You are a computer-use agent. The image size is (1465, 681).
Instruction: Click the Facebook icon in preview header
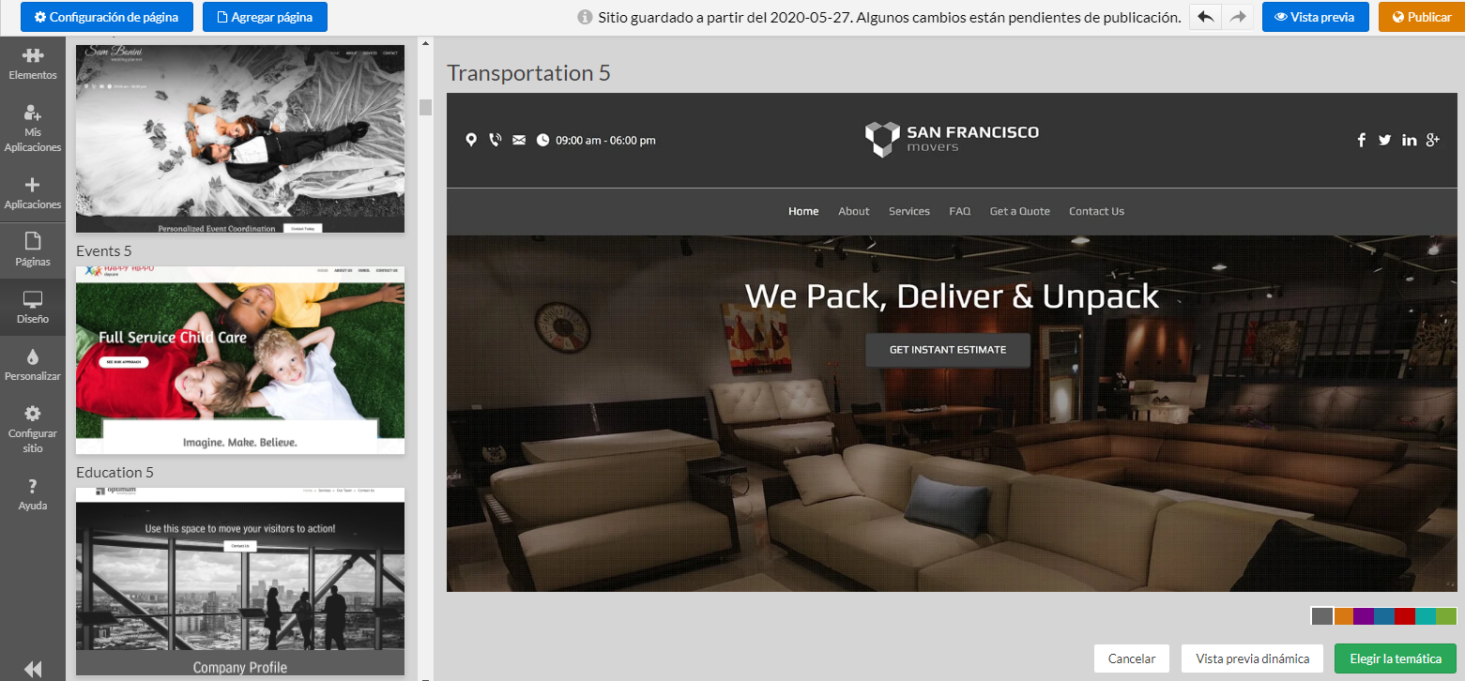tap(1362, 140)
